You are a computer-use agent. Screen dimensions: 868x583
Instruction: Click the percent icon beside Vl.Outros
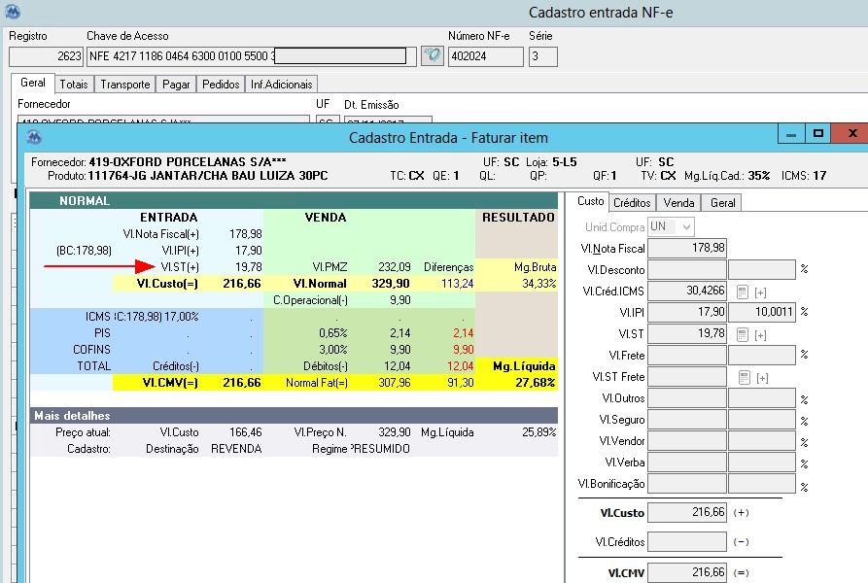click(x=805, y=399)
